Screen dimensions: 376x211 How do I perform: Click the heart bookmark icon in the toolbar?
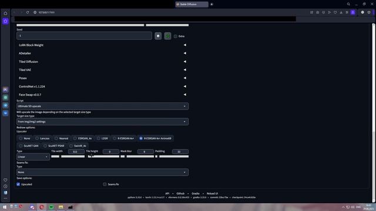coord(335,12)
